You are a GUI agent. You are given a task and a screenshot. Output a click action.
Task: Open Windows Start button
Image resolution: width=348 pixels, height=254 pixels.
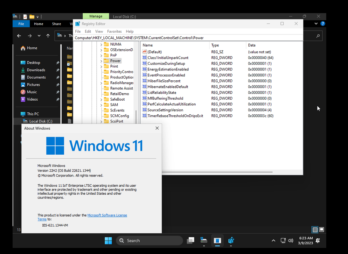click(x=108, y=240)
